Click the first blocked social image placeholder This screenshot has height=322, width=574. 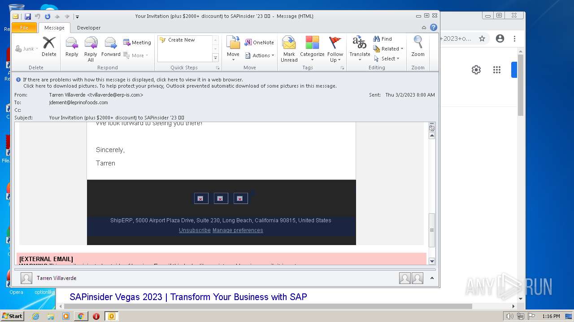coord(201,198)
